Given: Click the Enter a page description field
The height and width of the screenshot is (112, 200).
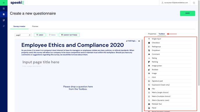Looking at the screenshot, I should [x=32, y=66].
